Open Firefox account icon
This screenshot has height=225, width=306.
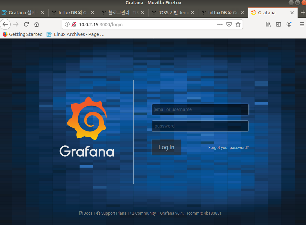(289, 24)
